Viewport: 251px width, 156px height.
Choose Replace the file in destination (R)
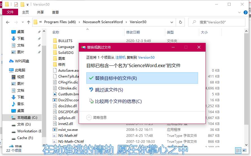142,78
